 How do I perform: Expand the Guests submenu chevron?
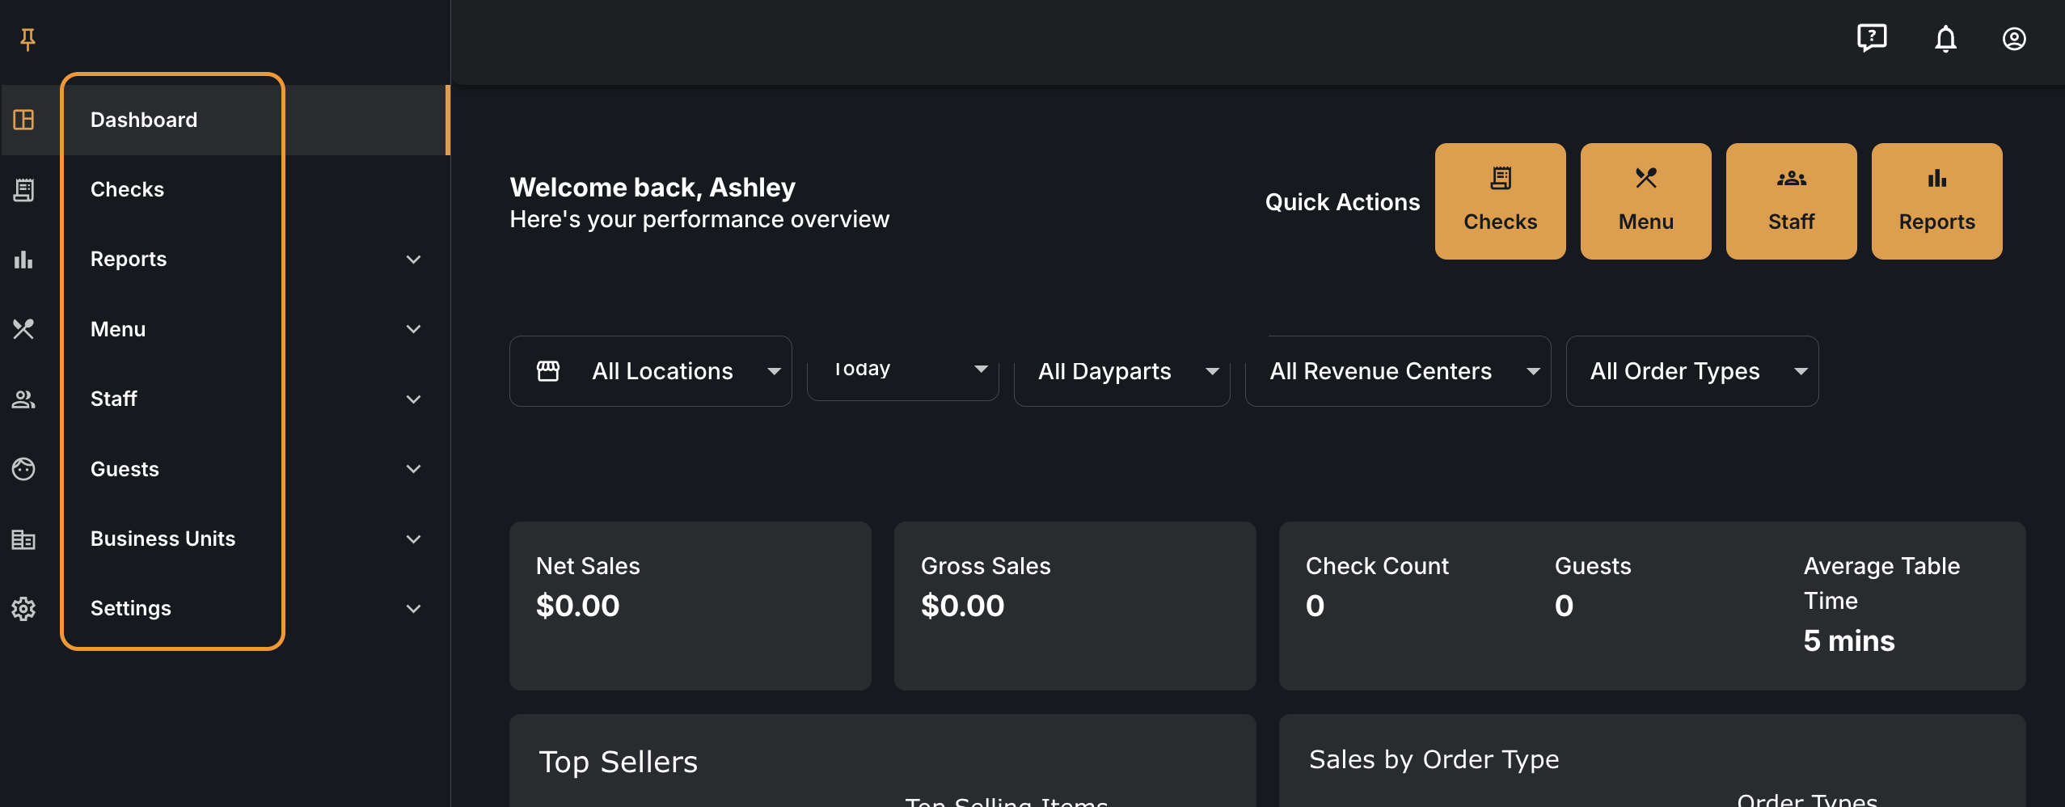tap(413, 469)
